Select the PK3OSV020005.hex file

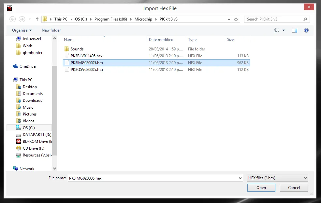pyautogui.click(x=87, y=70)
